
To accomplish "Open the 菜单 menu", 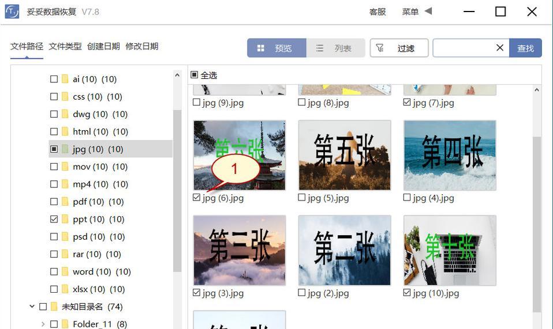I will coord(410,12).
